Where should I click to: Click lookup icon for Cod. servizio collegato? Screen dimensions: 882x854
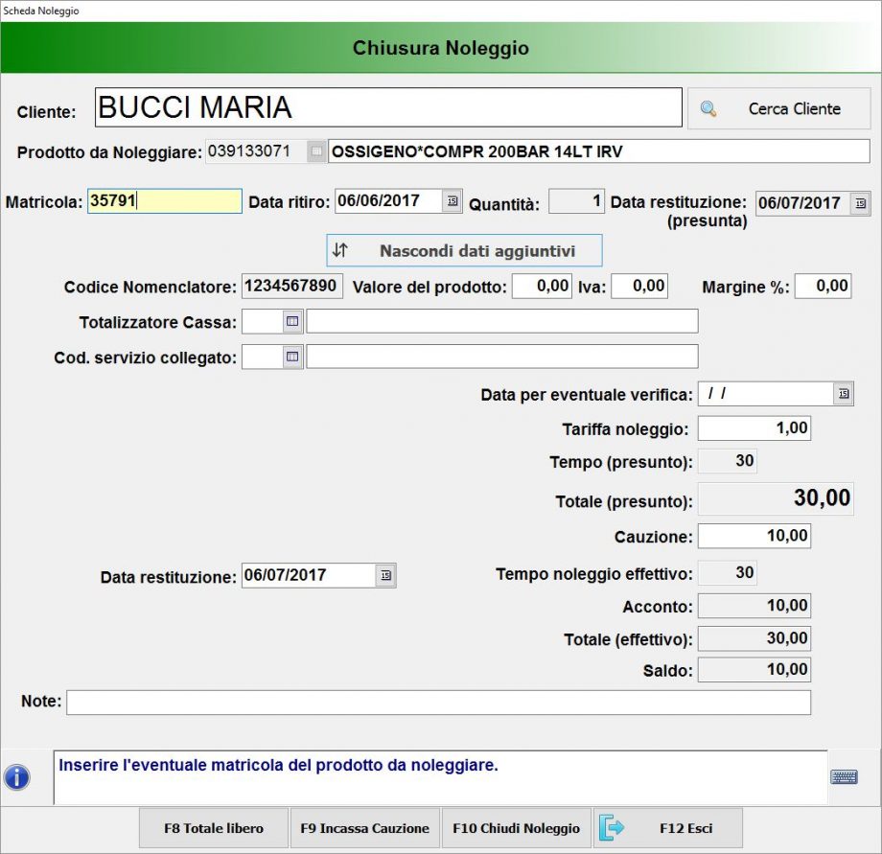292,357
